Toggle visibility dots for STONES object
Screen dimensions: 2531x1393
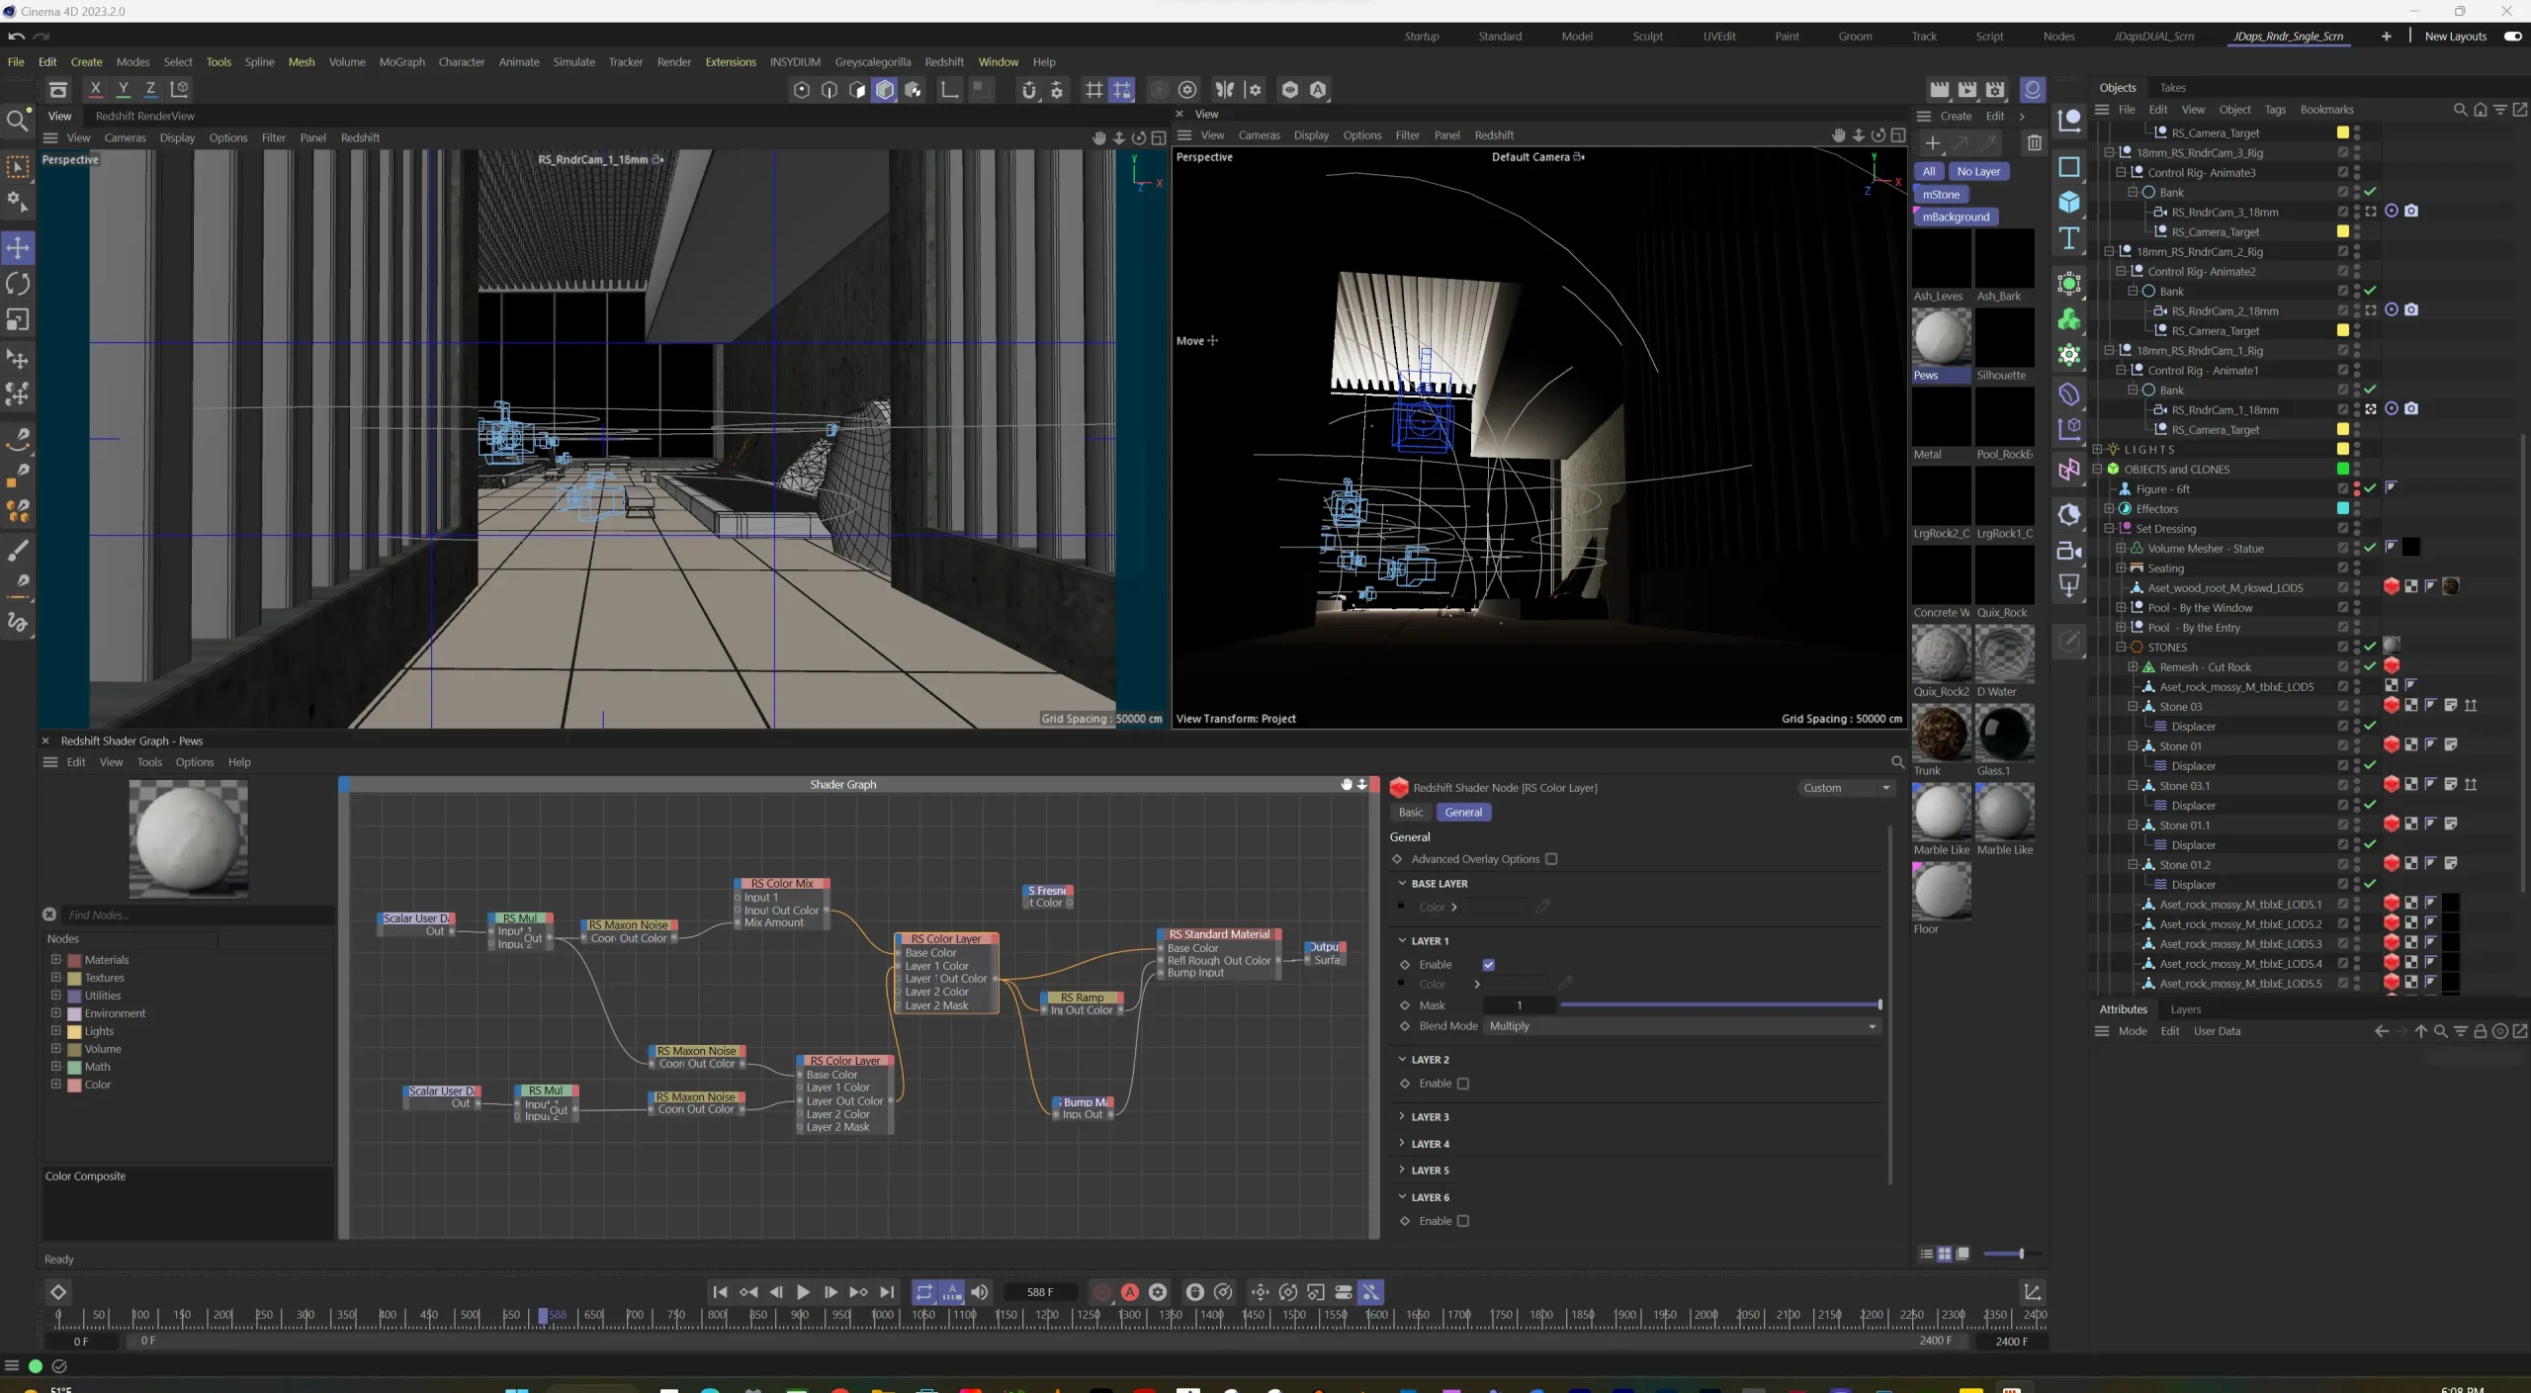pyautogui.click(x=2357, y=648)
